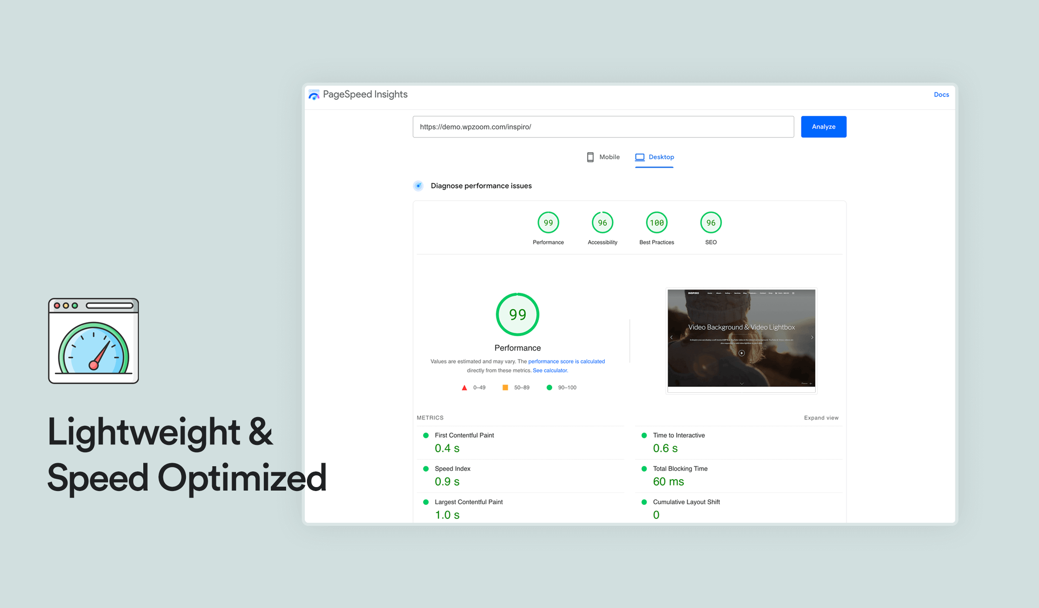Screen dimensions: 1039x608
Task: Click the PageSpeed Insights logo icon
Action: pos(314,95)
